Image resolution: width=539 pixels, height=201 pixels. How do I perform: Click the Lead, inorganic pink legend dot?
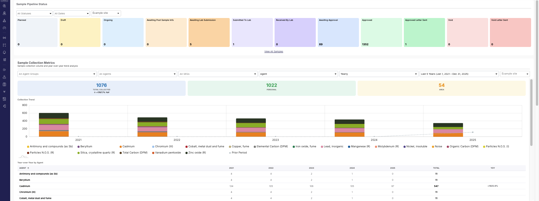tap(322, 147)
